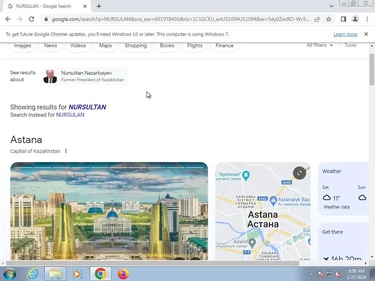Share this page using the share icon
This screenshot has width=375, height=281.
coord(317,19)
